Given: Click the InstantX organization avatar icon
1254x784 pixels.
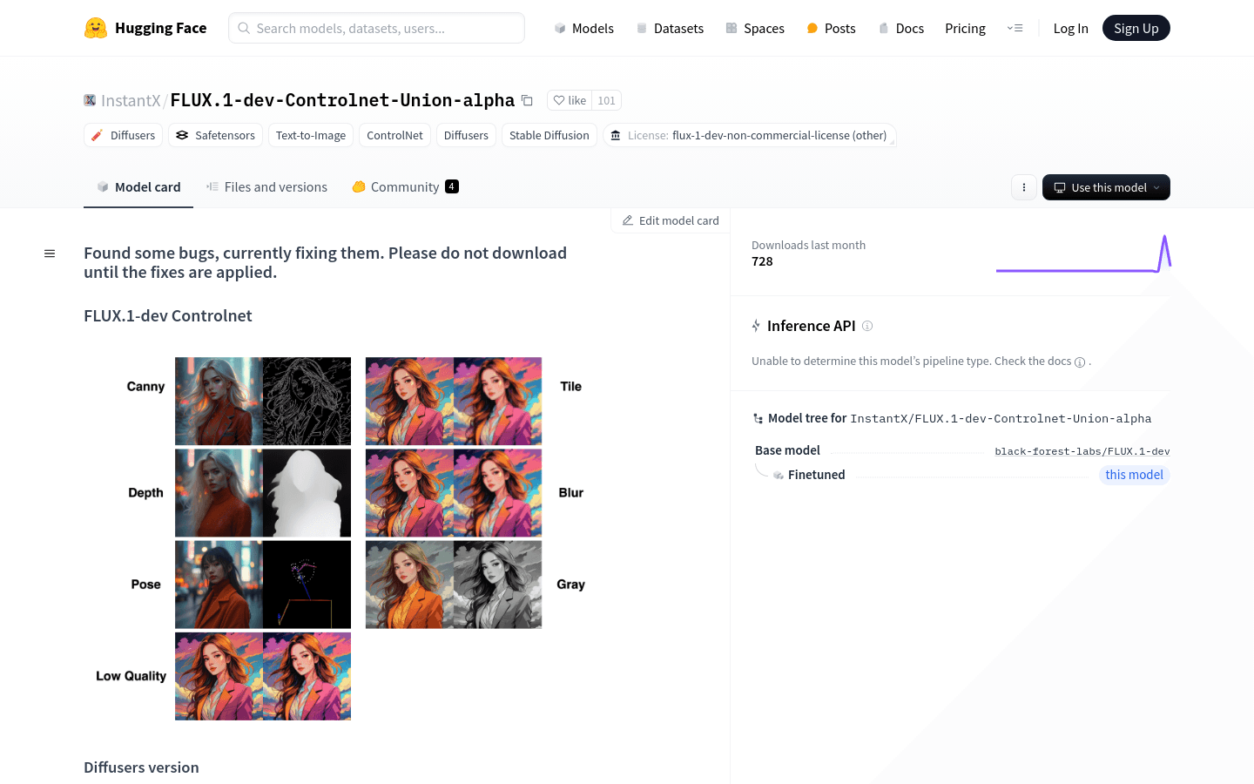Looking at the screenshot, I should point(90,100).
